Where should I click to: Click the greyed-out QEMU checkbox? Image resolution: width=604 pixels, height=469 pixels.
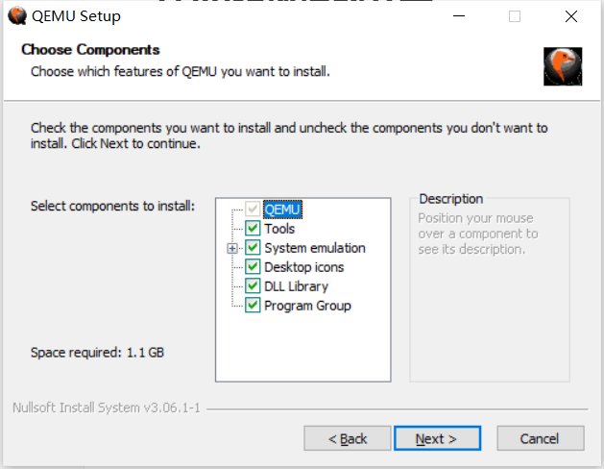click(253, 209)
